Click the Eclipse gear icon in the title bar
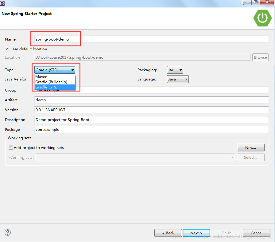This screenshot has width=275, height=242. pyautogui.click(x=2, y=3)
